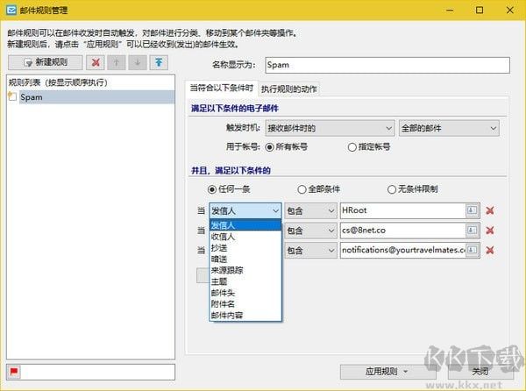Select the 任何一条 radio button
Image resolution: width=526 pixels, height=391 pixels.
click(x=212, y=189)
